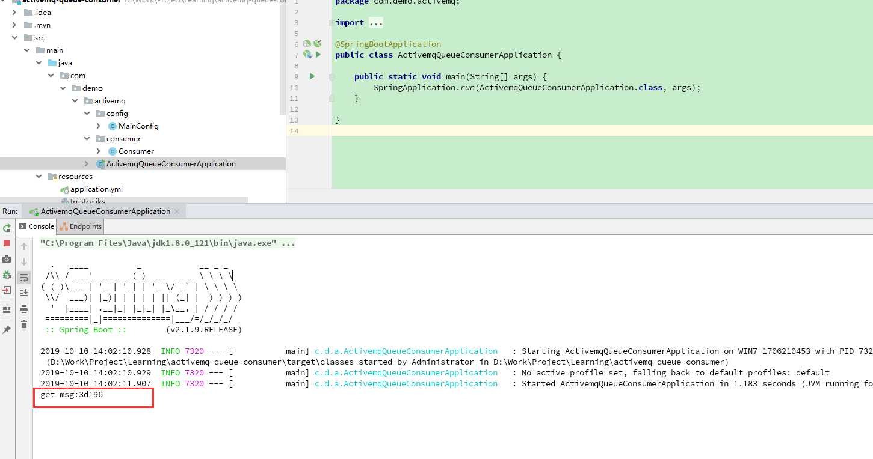Click the application.yml Spring file icon
873x459 pixels.
tap(64, 189)
